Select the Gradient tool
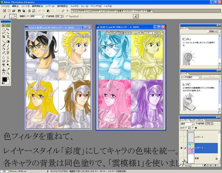Image resolution: width=222 pixels, height=173 pixels. [8, 42]
